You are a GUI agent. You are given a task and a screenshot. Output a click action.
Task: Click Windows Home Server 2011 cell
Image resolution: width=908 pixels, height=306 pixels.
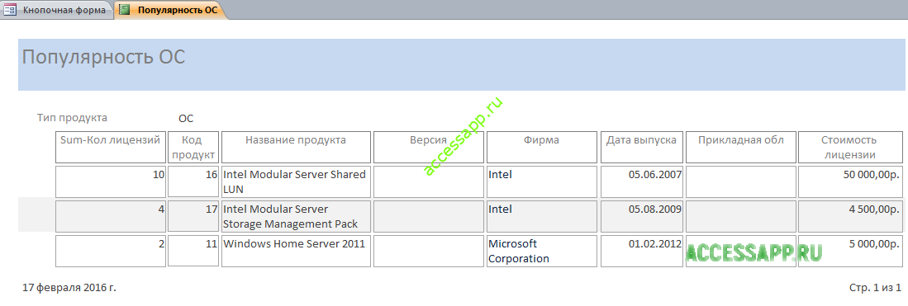[x=296, y=251]
